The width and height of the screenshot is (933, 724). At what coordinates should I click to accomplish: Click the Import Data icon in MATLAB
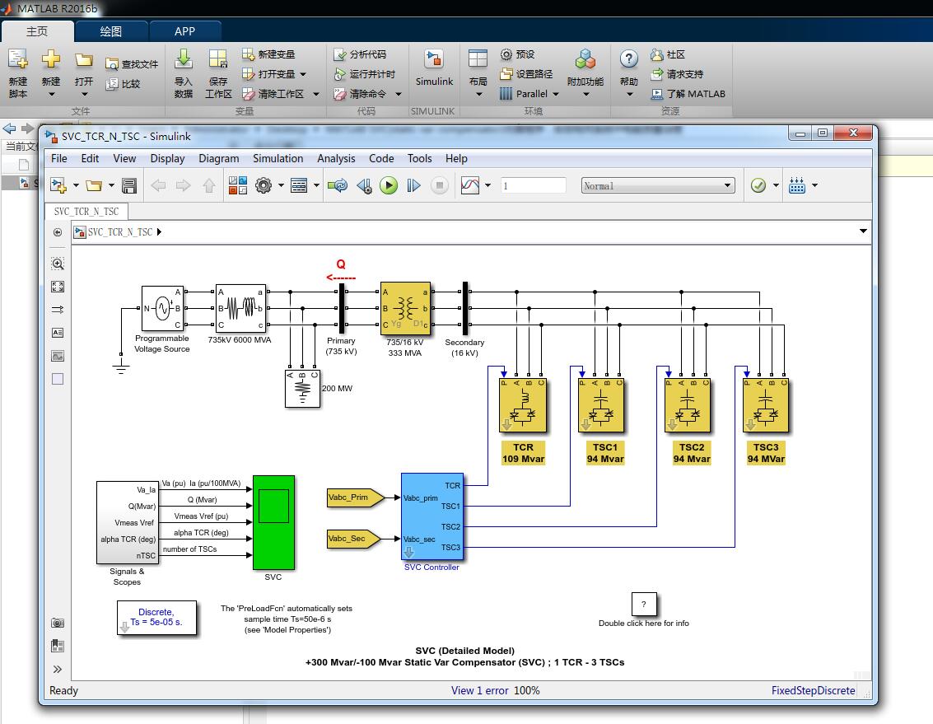pyautogui.click(x=184, y=72)
